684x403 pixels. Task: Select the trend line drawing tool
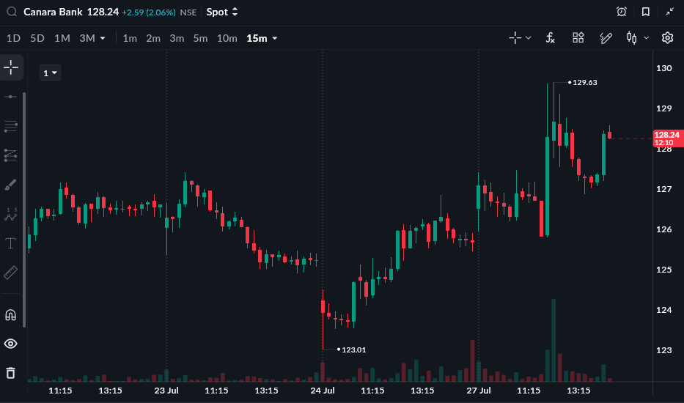click(10, 97)
